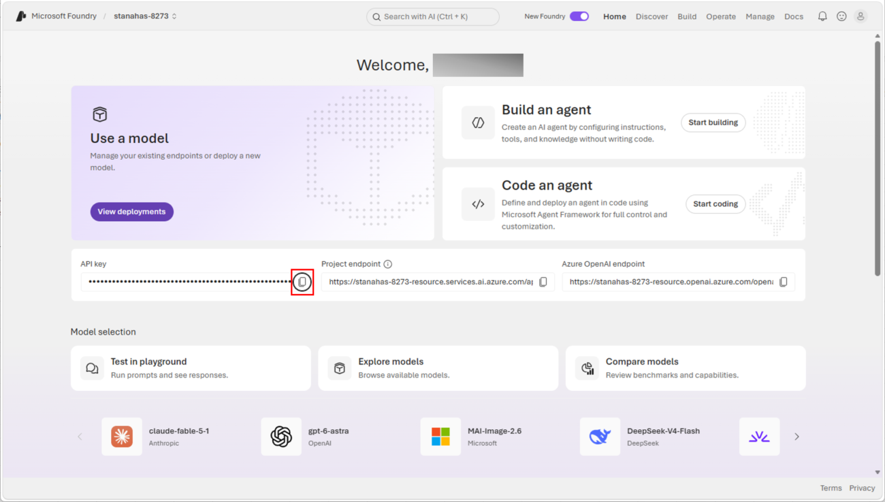The image size is (885, 502).
Task: Copy the Azure OpenAI endpoint URL
Action: [784, 282]
